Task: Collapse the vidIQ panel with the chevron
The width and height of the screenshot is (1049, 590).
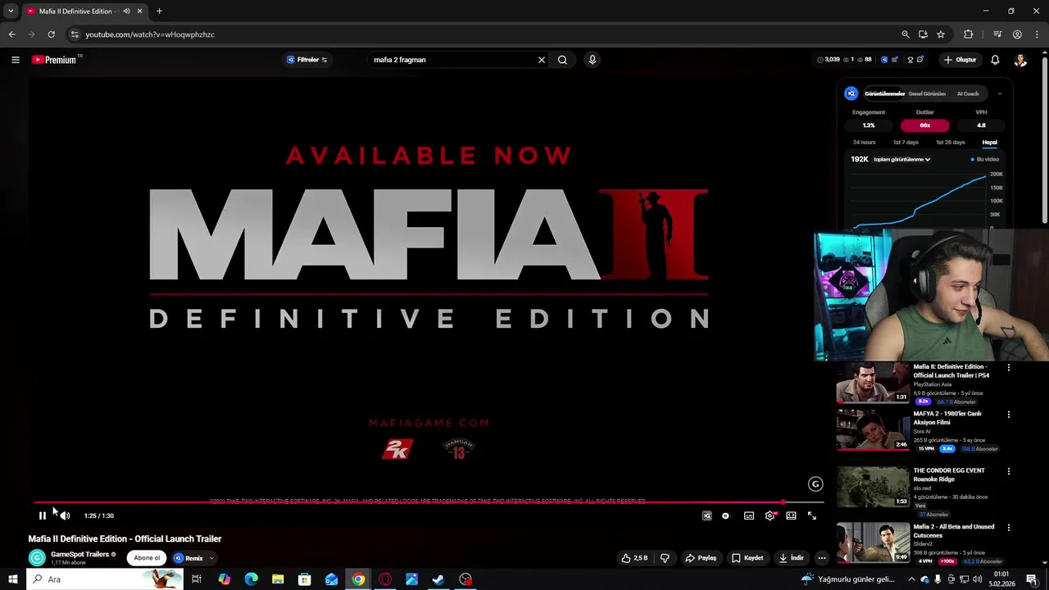Action: (999, 93)
